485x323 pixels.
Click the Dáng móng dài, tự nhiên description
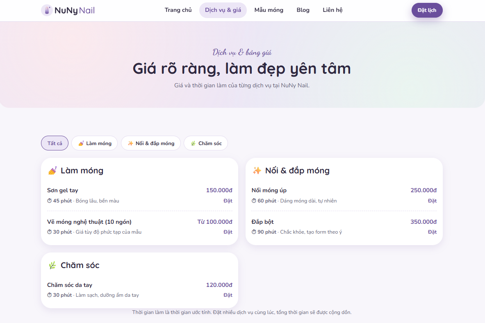[308, 201]
